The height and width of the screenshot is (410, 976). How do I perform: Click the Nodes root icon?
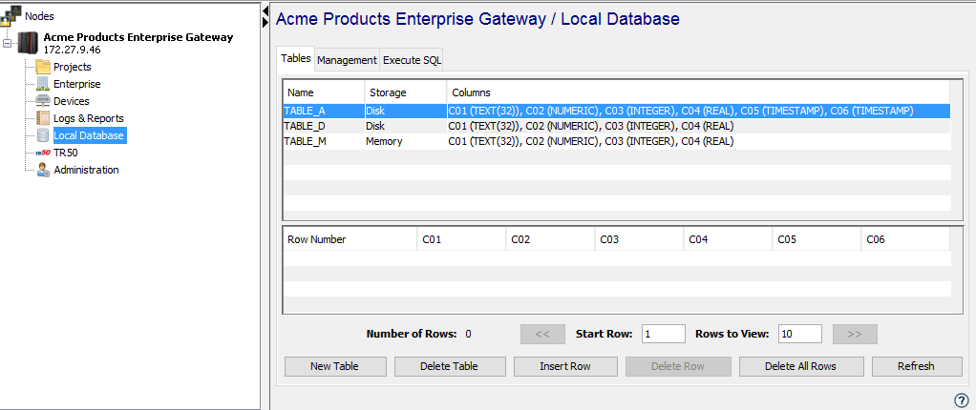click(x=11, y=16)
